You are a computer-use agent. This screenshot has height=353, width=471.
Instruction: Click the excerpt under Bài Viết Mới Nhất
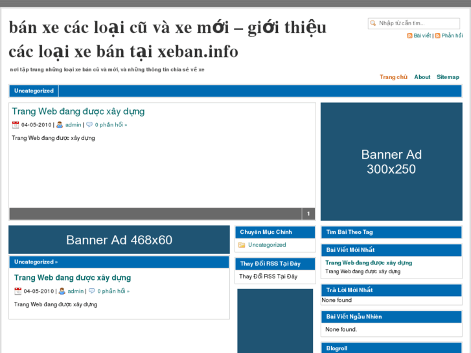click(363, 271)
